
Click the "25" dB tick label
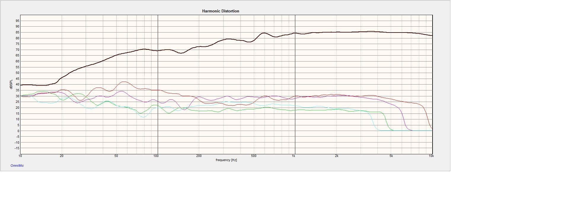click(17, 102)
